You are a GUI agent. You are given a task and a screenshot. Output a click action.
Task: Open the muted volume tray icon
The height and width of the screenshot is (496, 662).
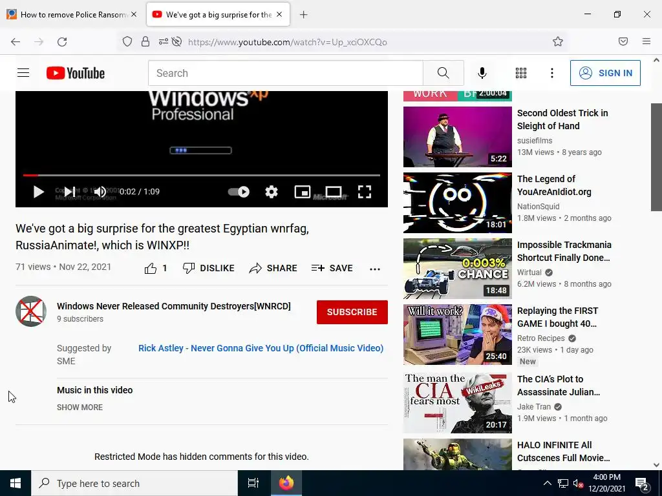tap(578, 483)
